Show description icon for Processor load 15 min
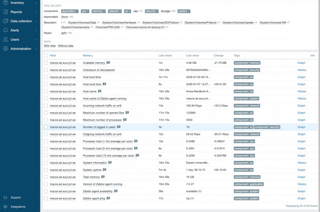320x212 pixels. [137, 155]
